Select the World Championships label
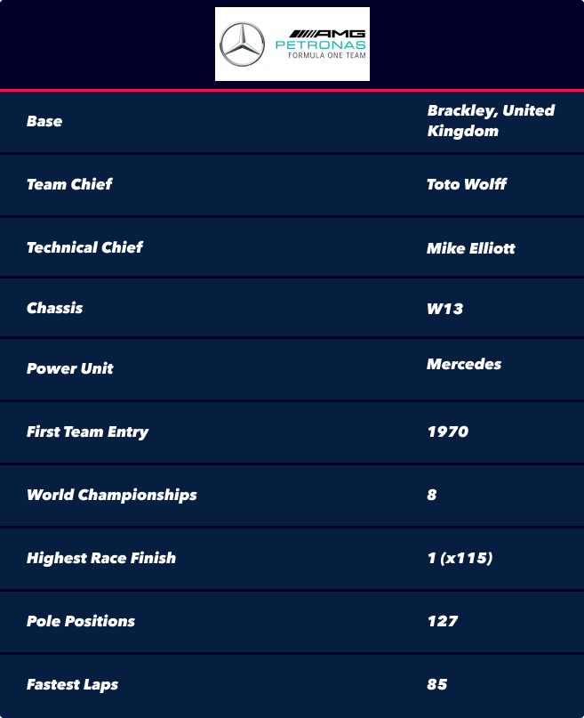Screen dimensions: 584x718 tap(112, 495)
